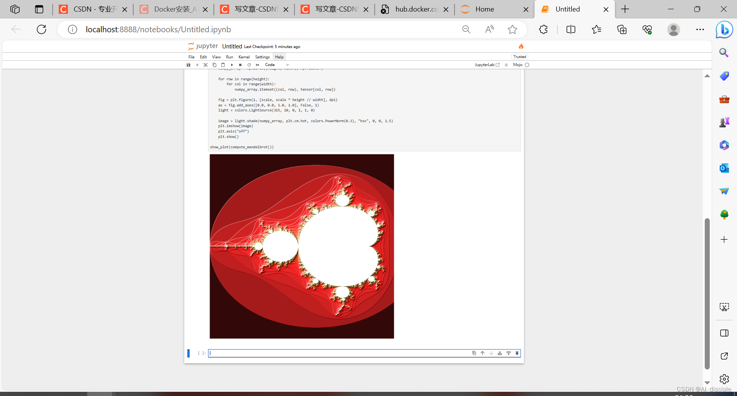
Task: Open the File menu in Jupyter
Action: coord(192,57)
